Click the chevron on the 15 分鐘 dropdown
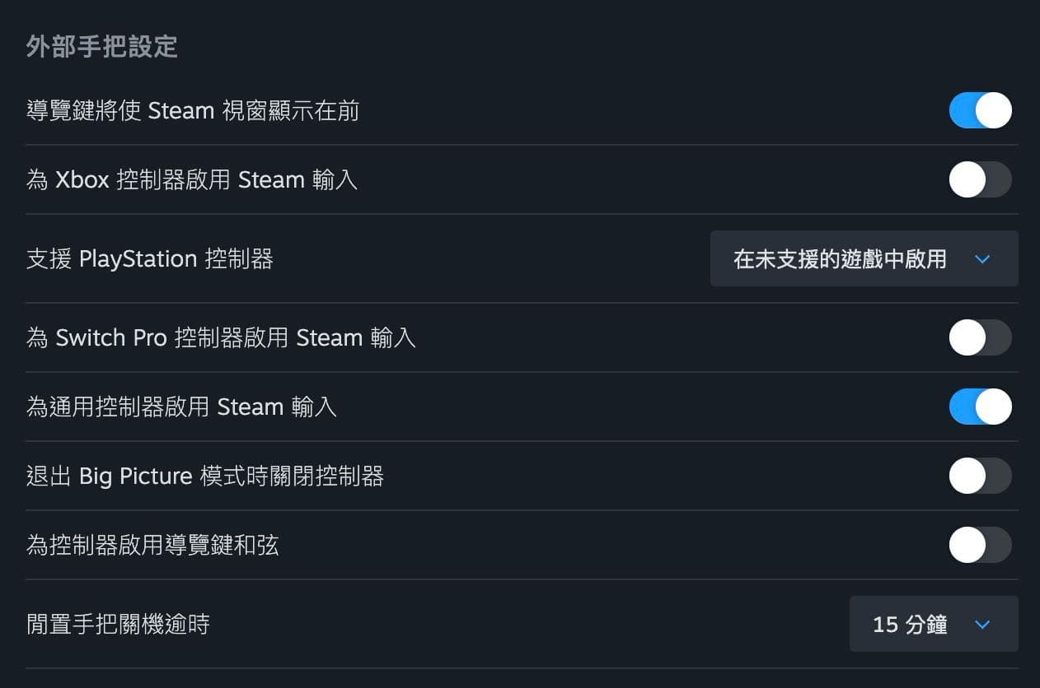Image resolution: width=1040 pixels, height=688 pixels. tap(982, 624)
